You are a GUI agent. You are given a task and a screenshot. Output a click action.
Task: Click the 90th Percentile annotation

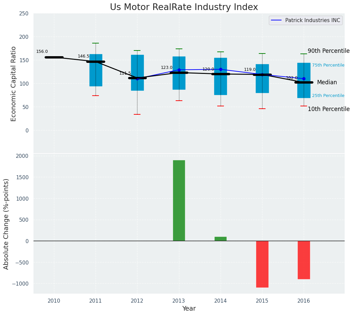click(328, 51)
